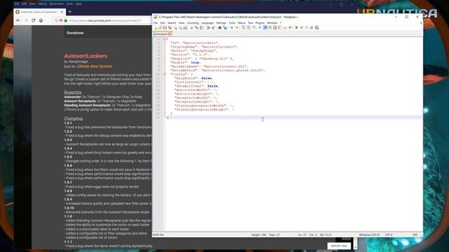Click the Replace toolbar icon in Notepad++
This screenshot has height=252, width=449.
[225, 28]
